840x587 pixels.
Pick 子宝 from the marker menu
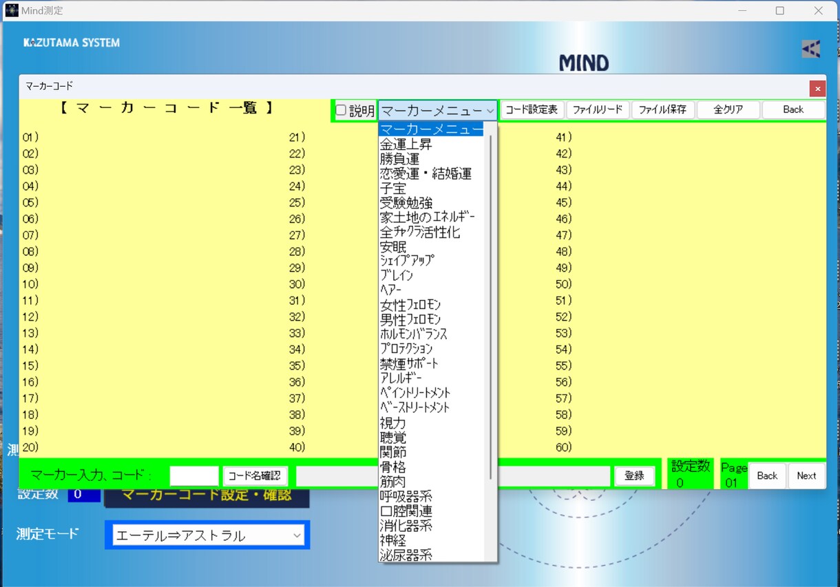coord(393,188)
